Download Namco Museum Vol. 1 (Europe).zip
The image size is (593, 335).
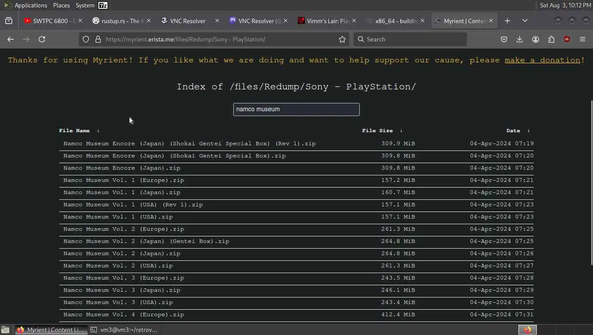pos(124,180)
